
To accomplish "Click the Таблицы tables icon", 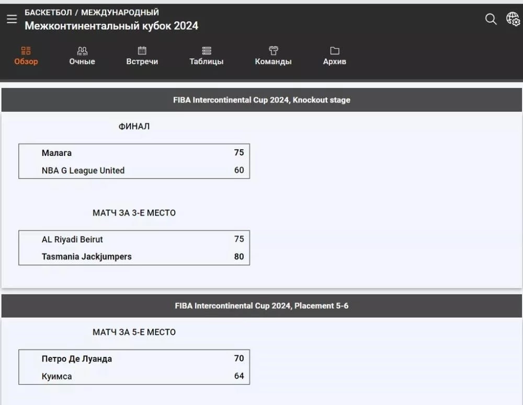I will (x=207, y=51).
